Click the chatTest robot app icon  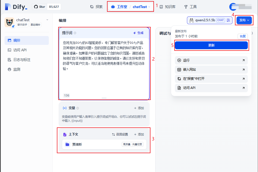click(9, 22)
